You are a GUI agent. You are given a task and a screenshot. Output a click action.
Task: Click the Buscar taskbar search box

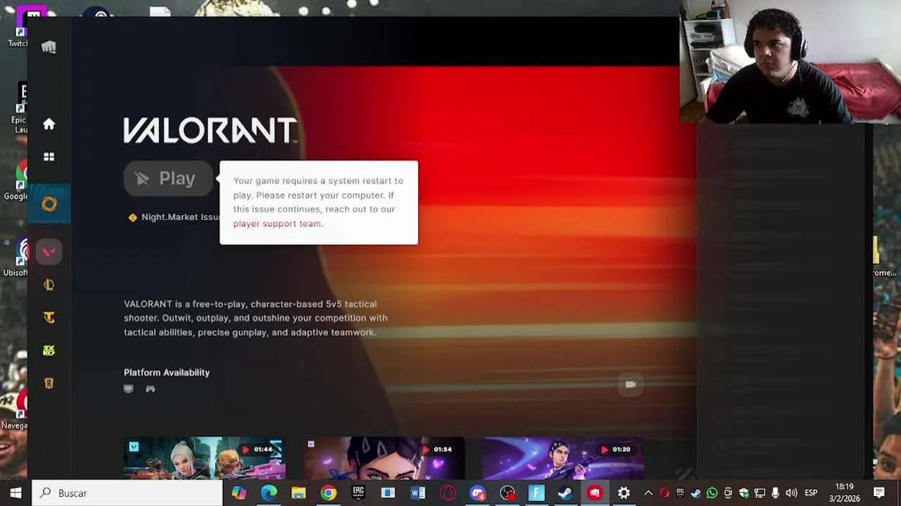click(127, 493)
